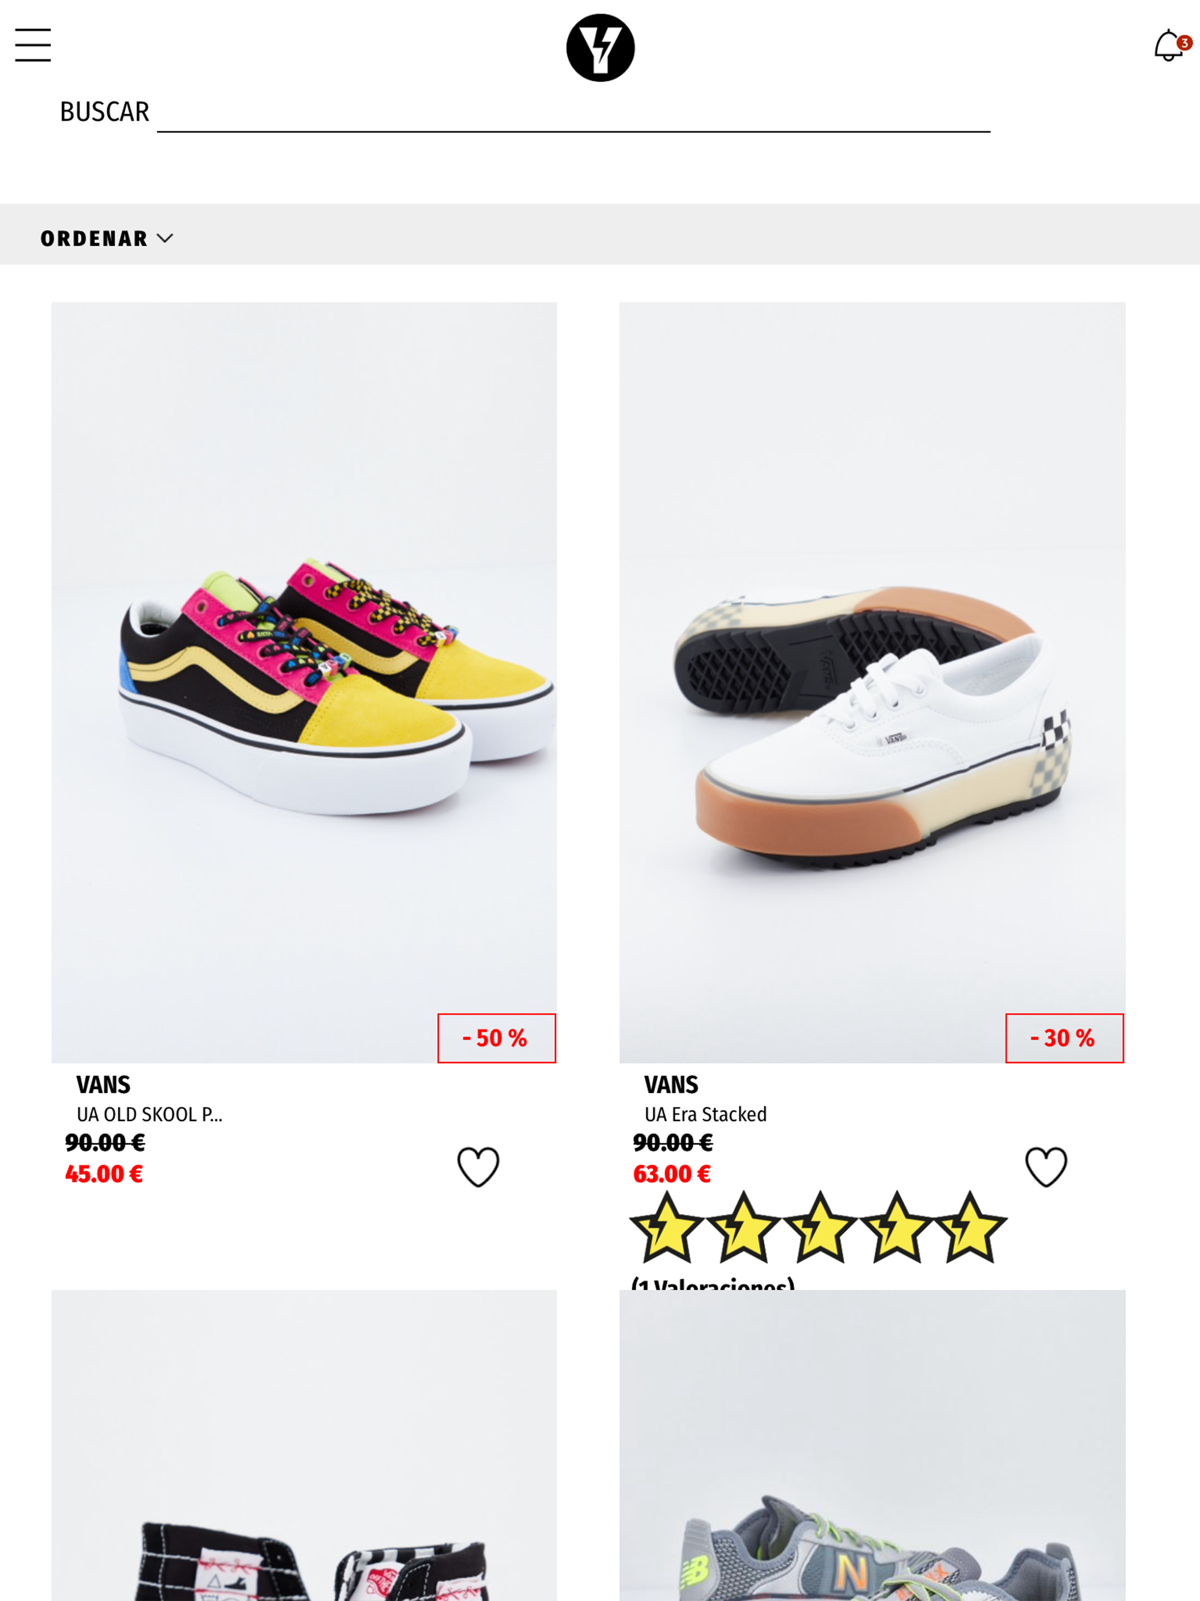Favorite the UA Era Stacked shoe
Screen dimensions: 1200x1601
click(x=1046, y=1167)
